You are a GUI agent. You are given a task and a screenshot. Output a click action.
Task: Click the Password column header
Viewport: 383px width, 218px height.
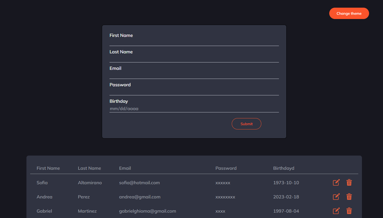(x=226, y=168)
